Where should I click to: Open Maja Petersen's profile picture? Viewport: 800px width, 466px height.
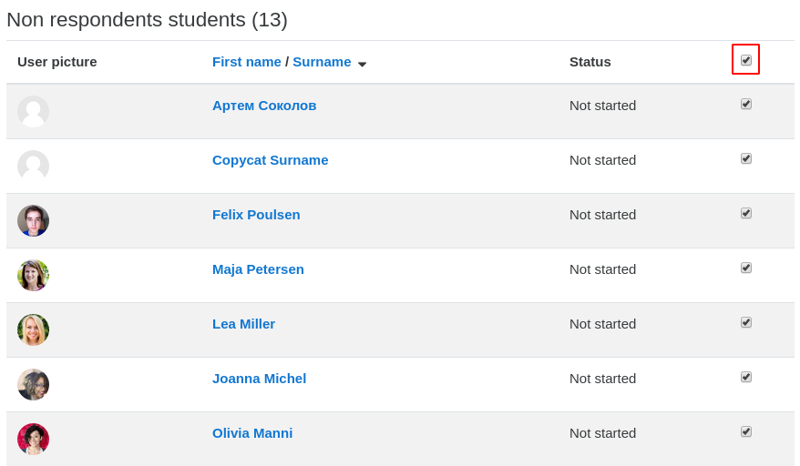[x=33, y=275]
